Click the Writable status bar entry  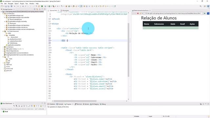[x=136, y=116]
